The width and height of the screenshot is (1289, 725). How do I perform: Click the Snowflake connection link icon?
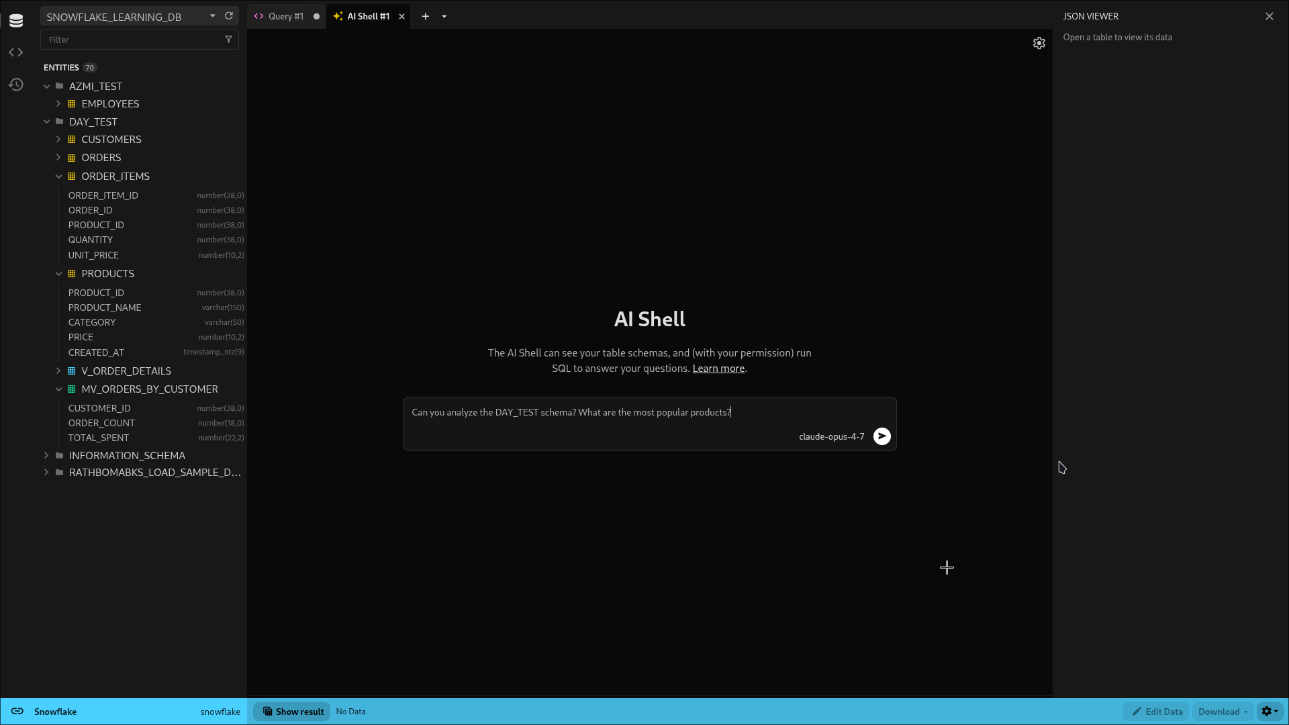(17, 712)
